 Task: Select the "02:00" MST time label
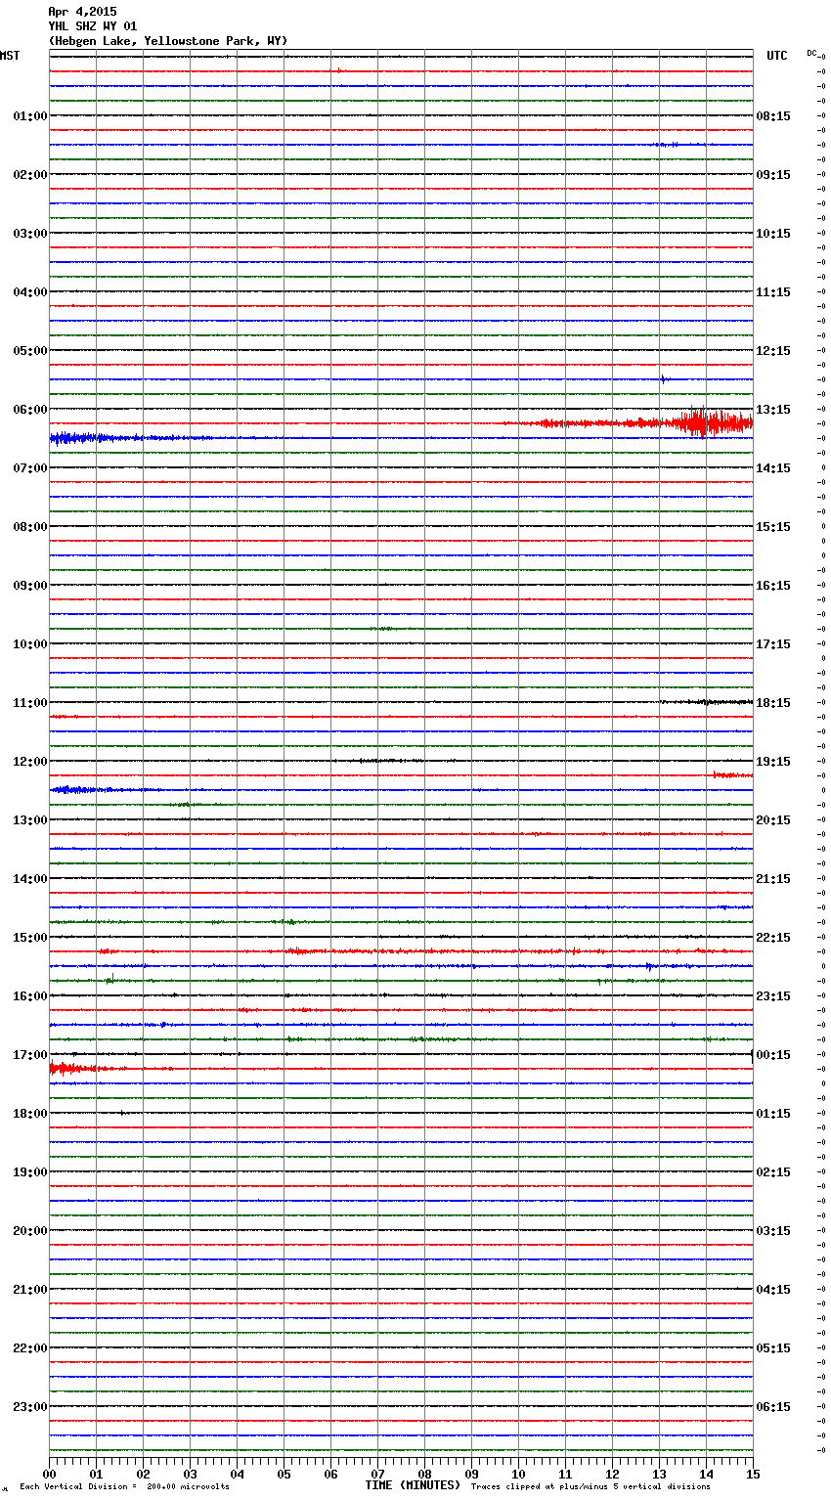tap(30, 175)
